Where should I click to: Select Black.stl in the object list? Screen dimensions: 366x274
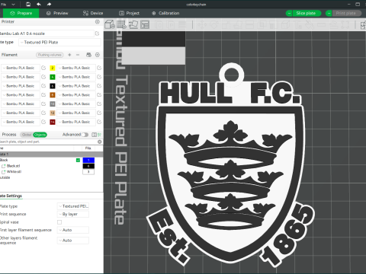pos(13,166)
